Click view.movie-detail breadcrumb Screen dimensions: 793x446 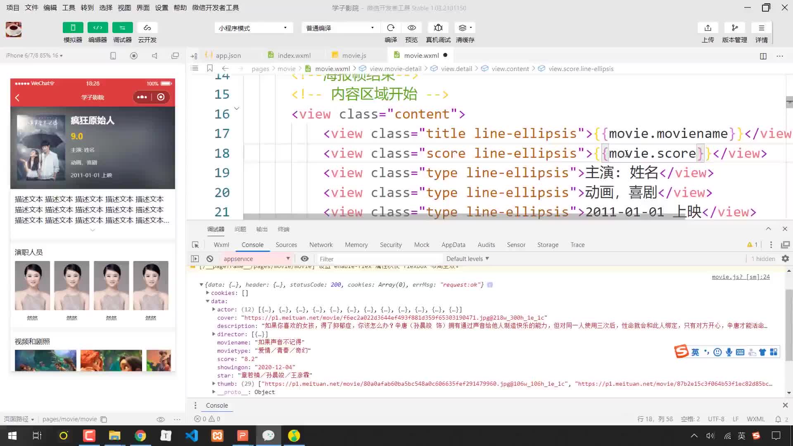tap(395, 69)
